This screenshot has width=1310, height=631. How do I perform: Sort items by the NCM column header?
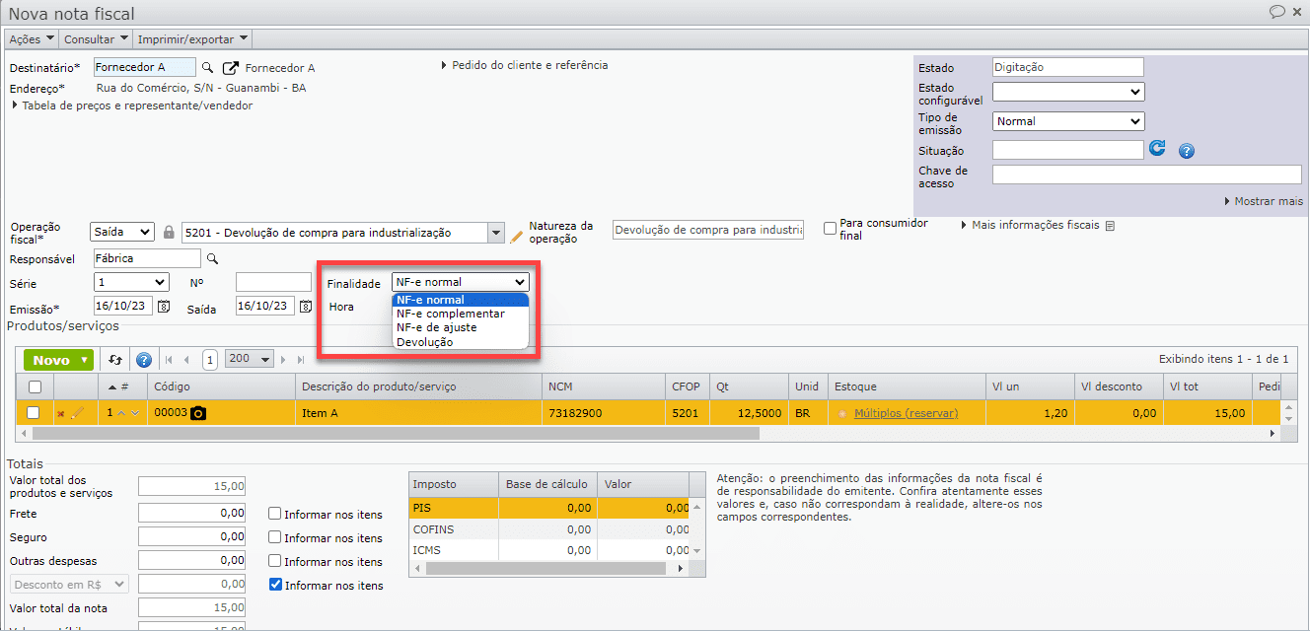tap(604, 386)
